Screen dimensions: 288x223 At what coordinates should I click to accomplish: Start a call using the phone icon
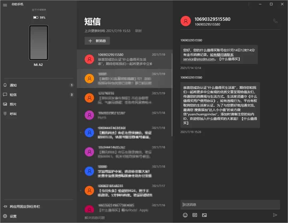tap(275, 21)
